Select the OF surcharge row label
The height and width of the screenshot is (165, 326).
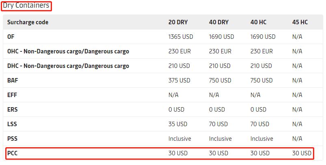point(11,37)
